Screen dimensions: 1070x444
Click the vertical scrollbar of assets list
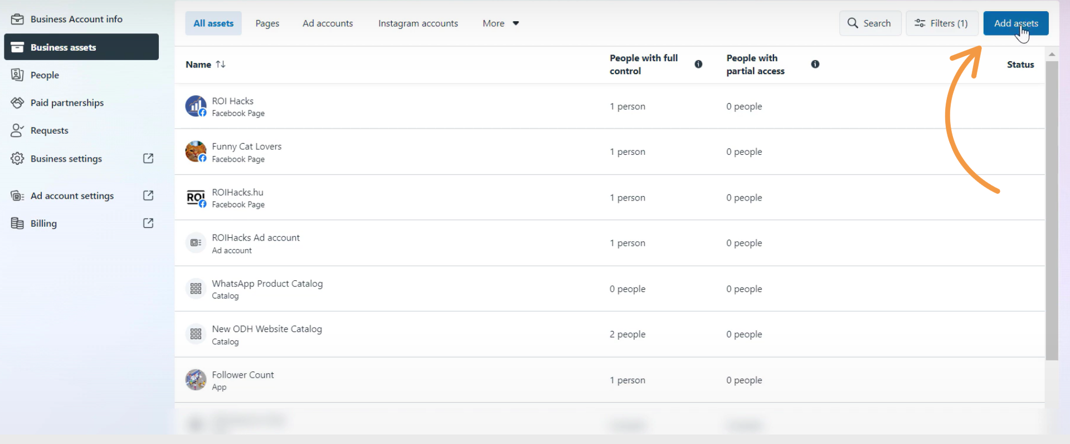1052,211
